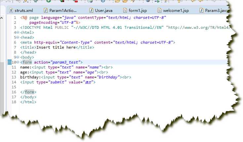Open the welcome1.jsp tab
This screenshot has height=142, width=243.
tap(173, 11)
